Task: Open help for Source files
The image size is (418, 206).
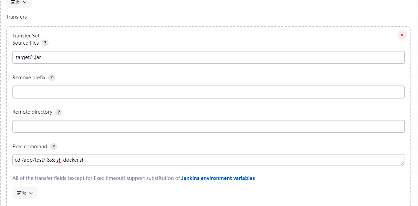Action: point(45,43)
